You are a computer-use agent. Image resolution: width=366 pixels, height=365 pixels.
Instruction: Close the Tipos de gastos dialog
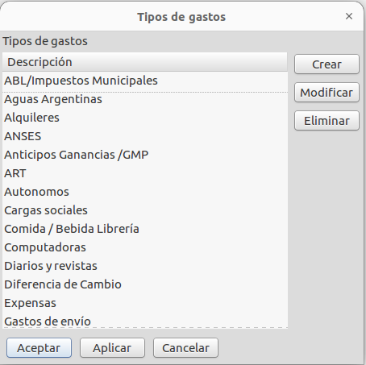[x=349, y=16]
